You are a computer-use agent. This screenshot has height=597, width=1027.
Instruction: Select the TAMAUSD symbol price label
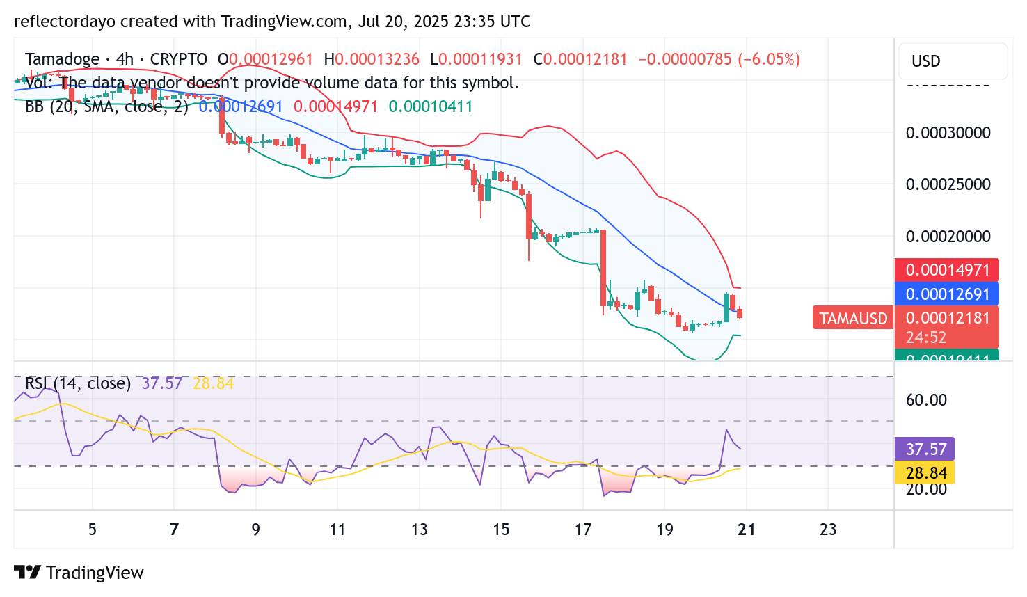click(x=853, y=318)
